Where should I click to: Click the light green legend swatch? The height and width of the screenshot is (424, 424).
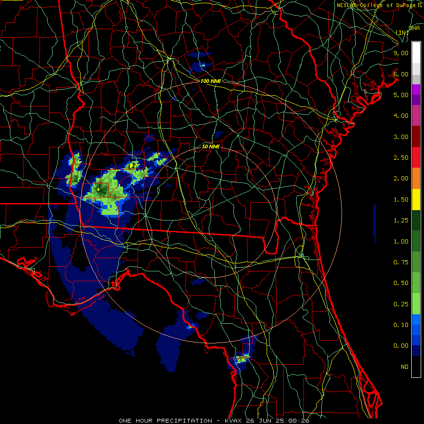click(x=416, y=304)
